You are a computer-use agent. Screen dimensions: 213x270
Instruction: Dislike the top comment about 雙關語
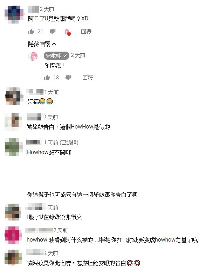(53, 32)
